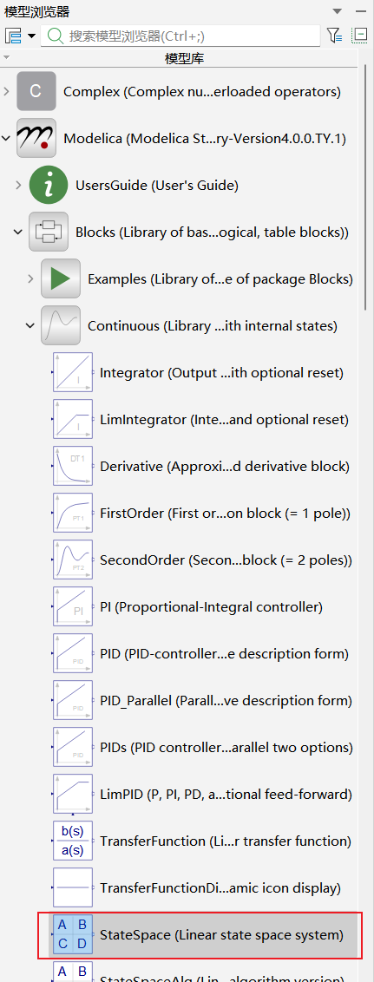Focus the 搜索模型浏览器 search field

[x=180, y=36]
